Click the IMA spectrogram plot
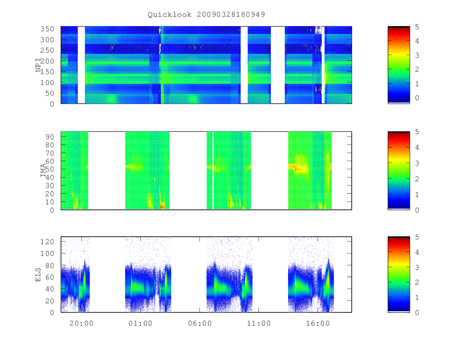The width and height of the screenshot is (469, 351). click(206, 171)
